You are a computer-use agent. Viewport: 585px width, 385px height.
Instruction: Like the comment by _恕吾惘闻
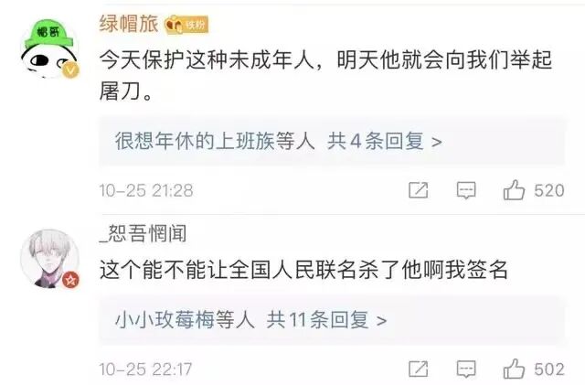[x=514, y=369]
